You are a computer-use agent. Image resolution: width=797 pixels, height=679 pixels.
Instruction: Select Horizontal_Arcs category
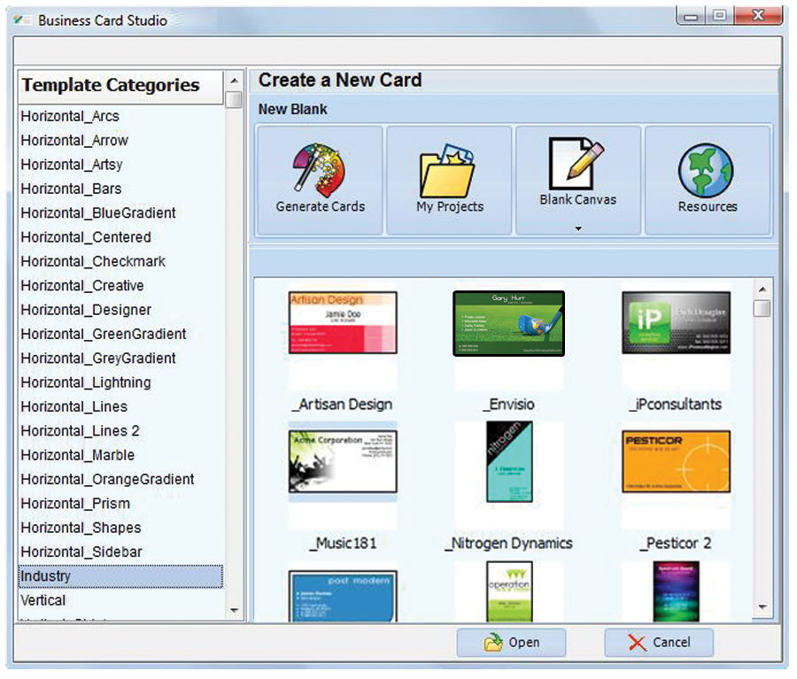coord(70,116)
